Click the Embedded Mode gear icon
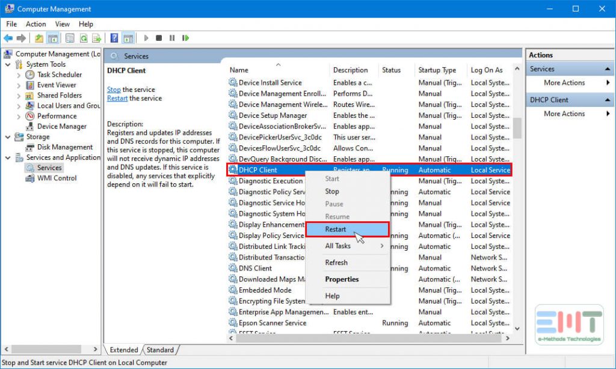Image resolution: width=616 pixels, height=369 pixels. [x=233, y=290]
